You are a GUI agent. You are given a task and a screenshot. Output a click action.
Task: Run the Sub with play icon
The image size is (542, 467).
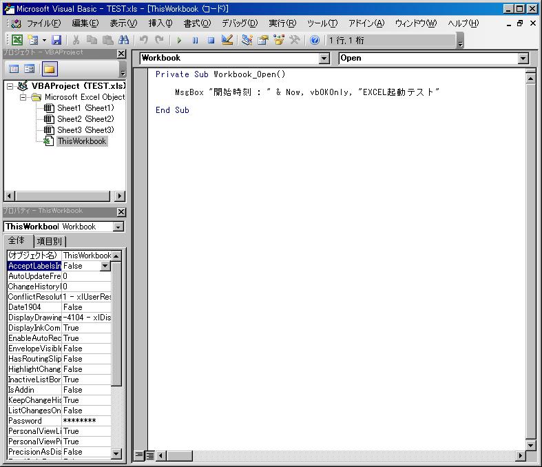click(x=179, y=40)
